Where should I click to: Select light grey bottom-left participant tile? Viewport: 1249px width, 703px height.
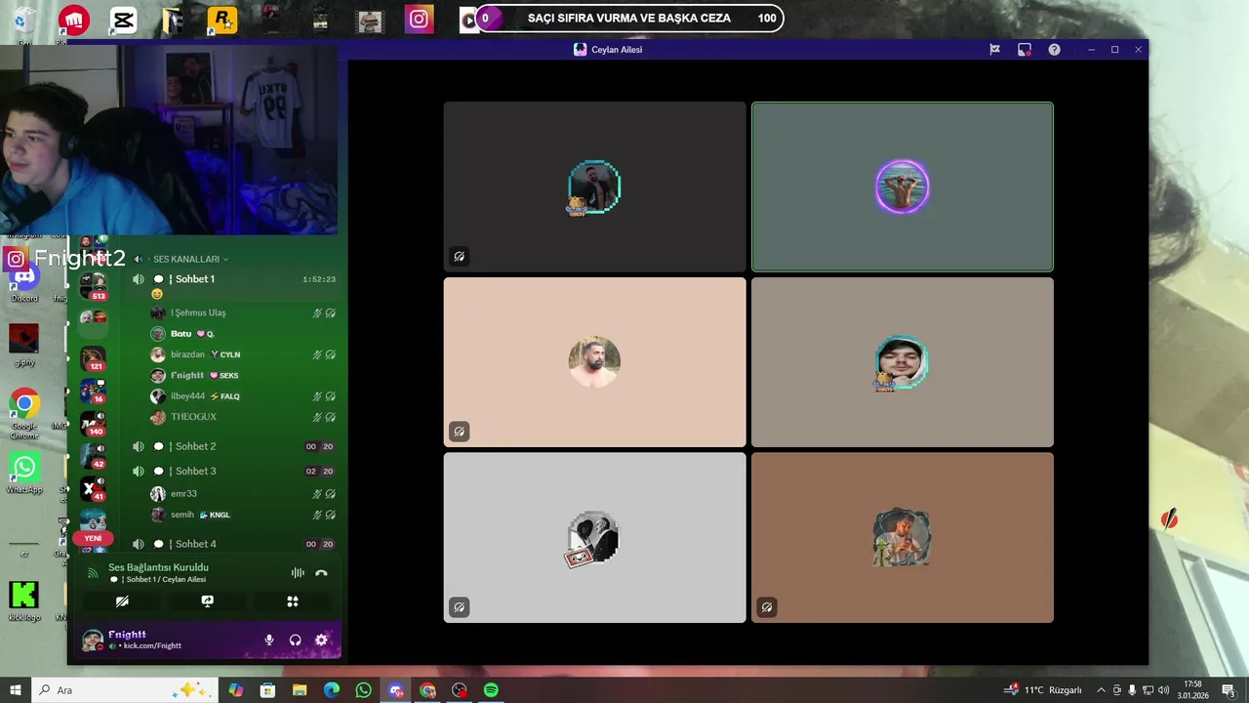click(x=594, y=537)
